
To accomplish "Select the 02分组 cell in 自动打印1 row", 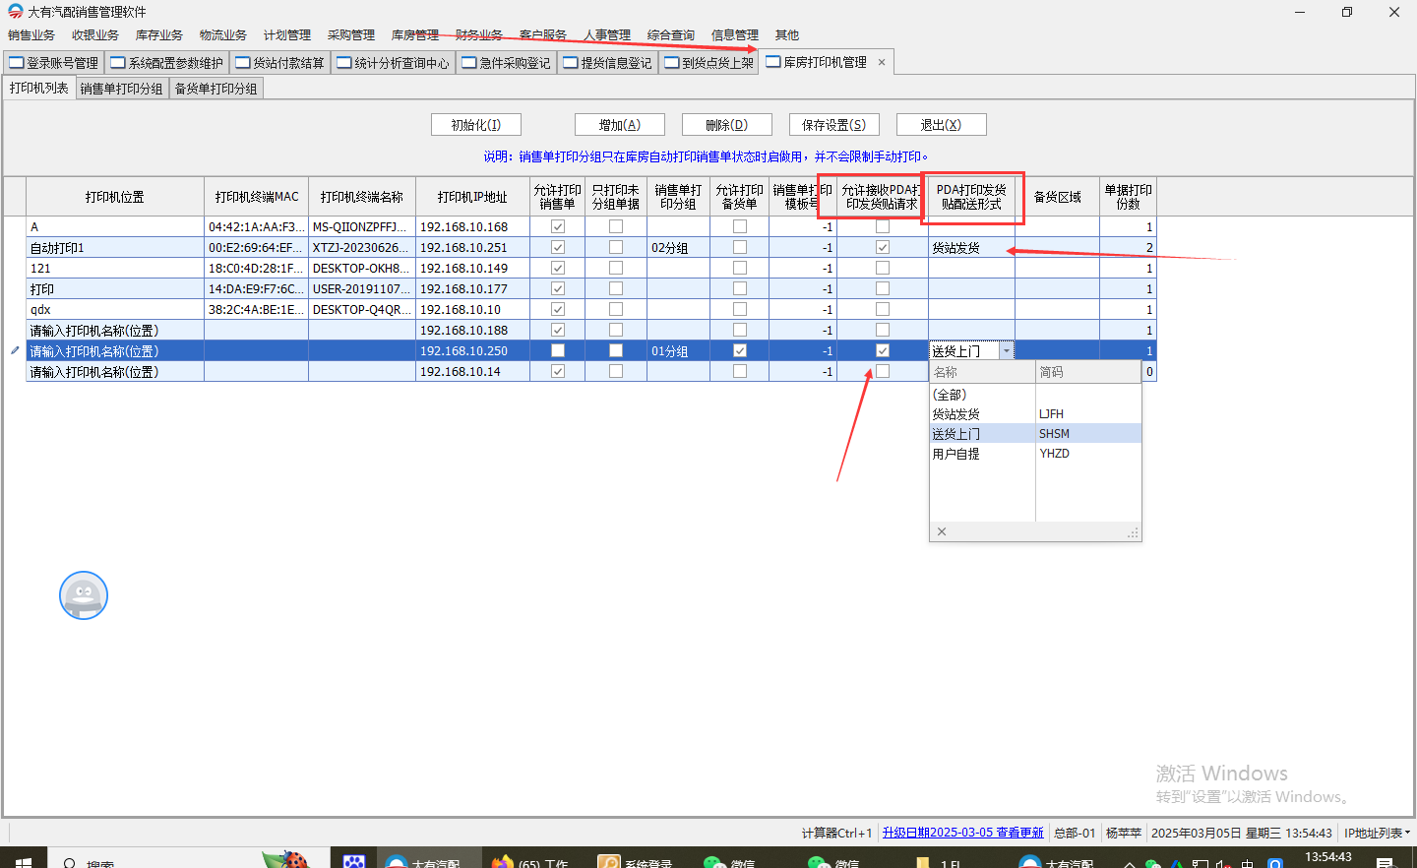I will (678, 247).
